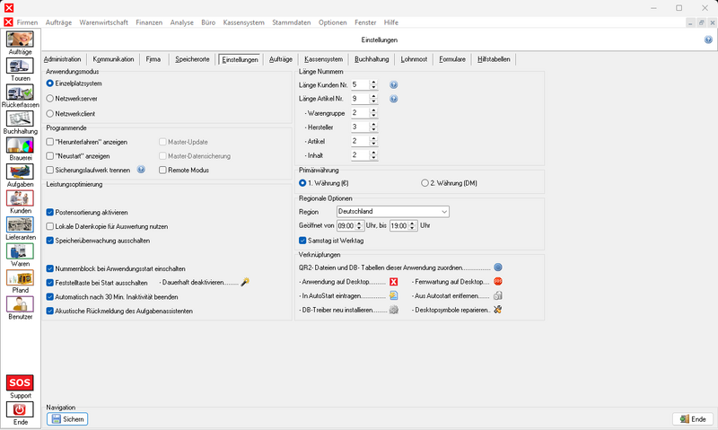This screenshot has width=718, height=430.
Task: Switch to the Kassensystem tab
Action: click(x=323, y=59)
